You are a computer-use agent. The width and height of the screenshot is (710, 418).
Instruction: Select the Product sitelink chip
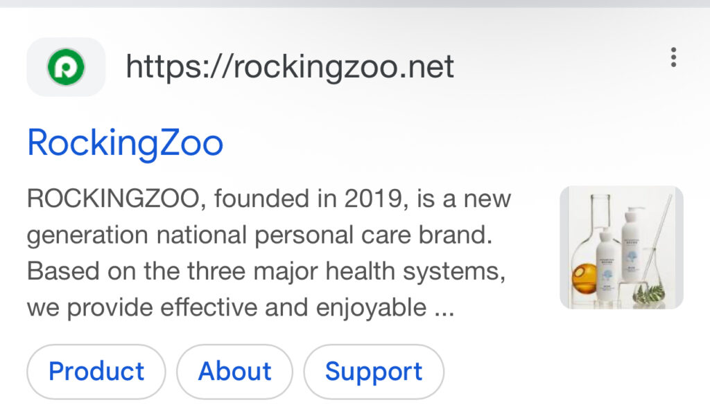click(x=96, y=372)
